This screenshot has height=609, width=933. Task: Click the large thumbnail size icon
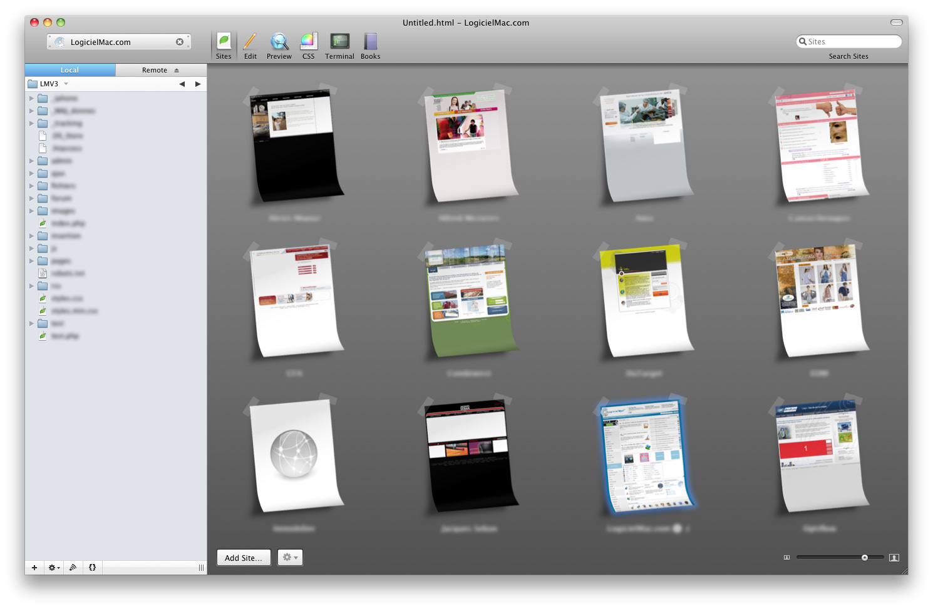click(894, 557)
